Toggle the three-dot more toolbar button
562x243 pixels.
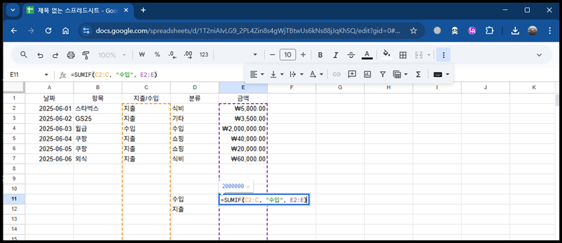coord(444,55)
